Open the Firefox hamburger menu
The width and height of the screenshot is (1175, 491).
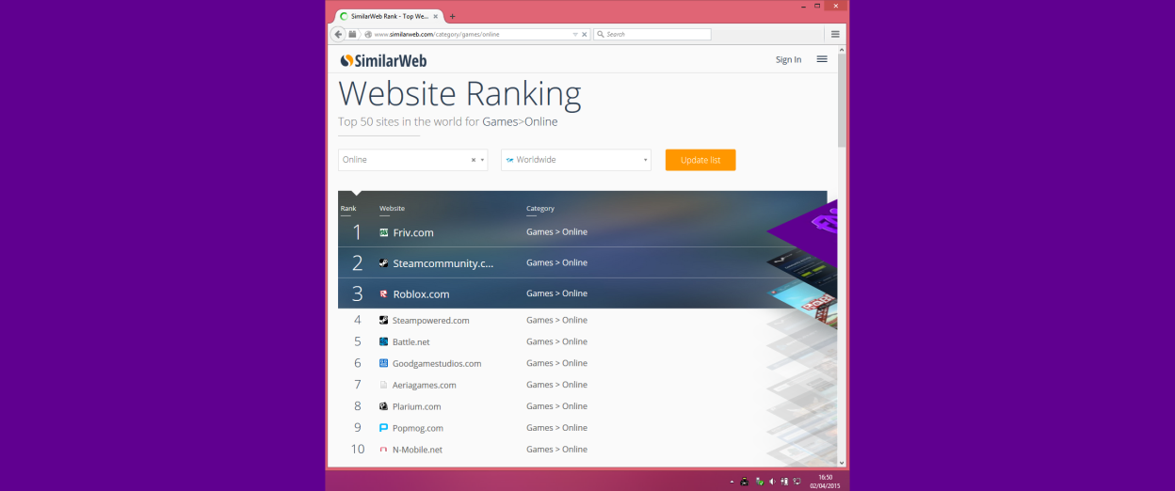pyautogui.click(x=835, y=34)
